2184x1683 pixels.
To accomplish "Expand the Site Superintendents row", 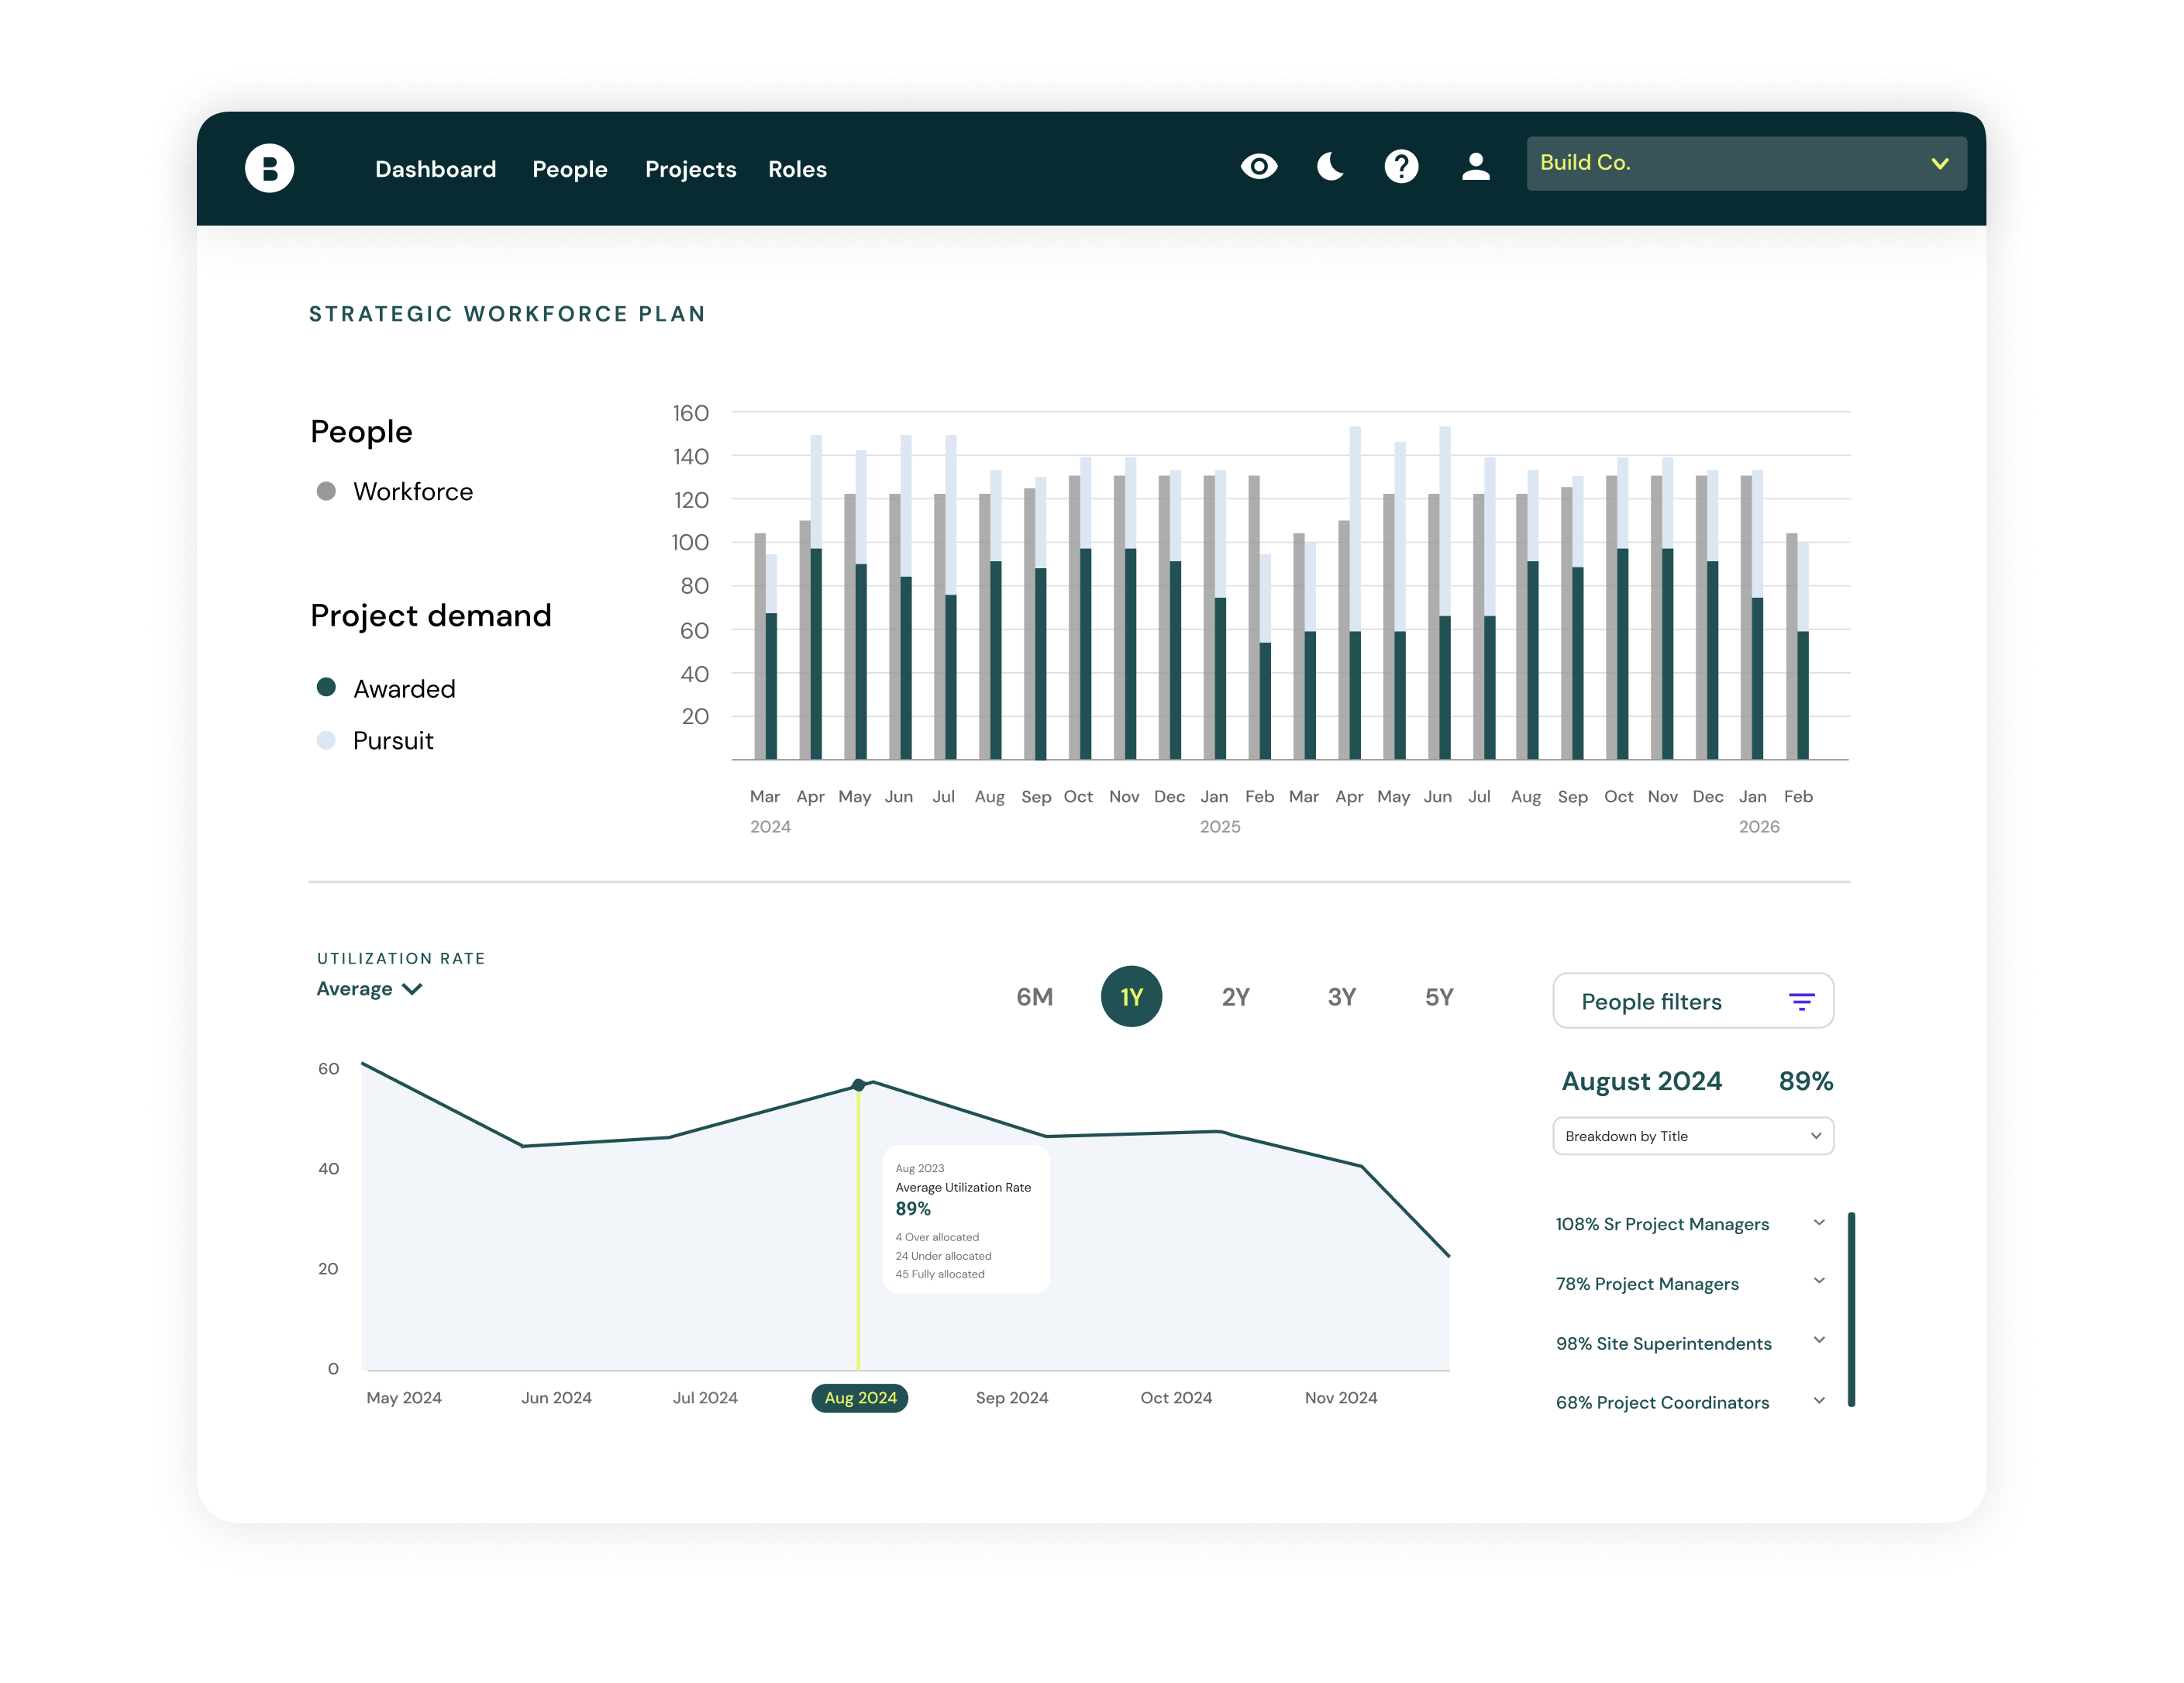I will tap(1819, 1341).
